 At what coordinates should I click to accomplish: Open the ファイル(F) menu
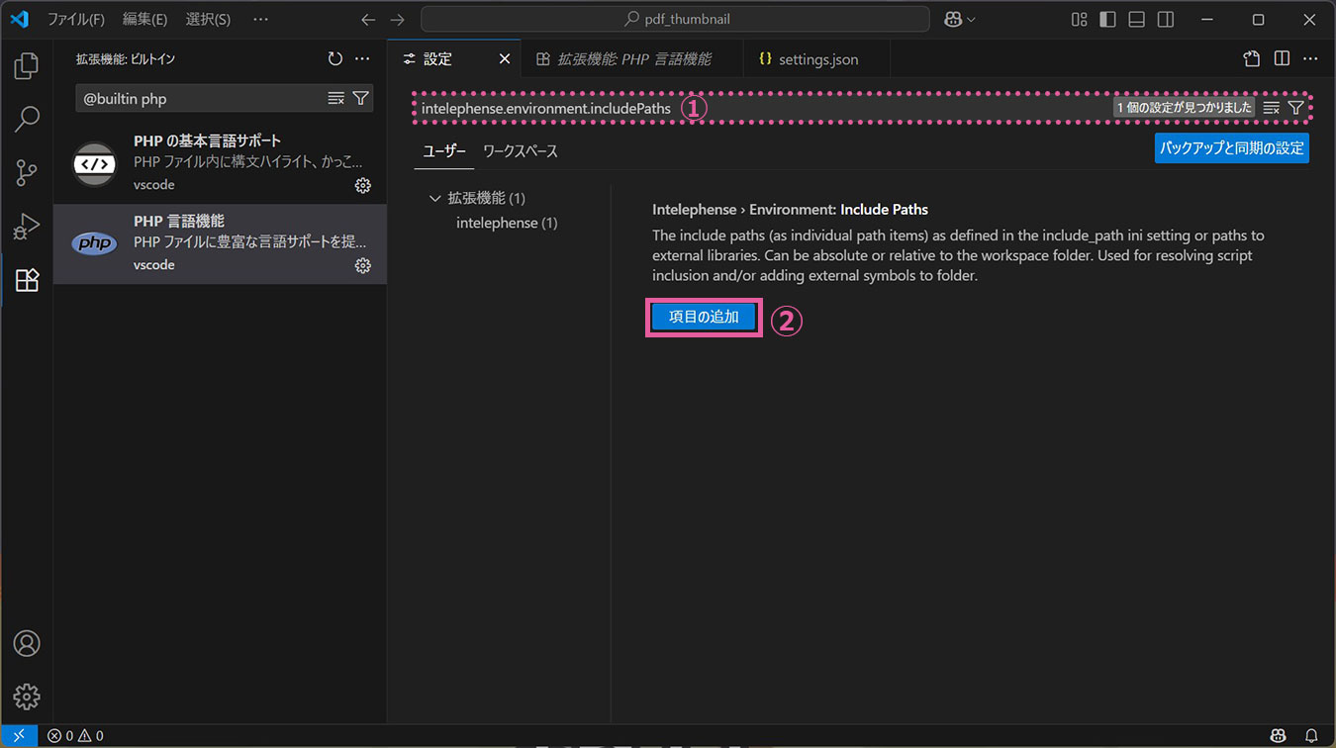click(76, 19)
